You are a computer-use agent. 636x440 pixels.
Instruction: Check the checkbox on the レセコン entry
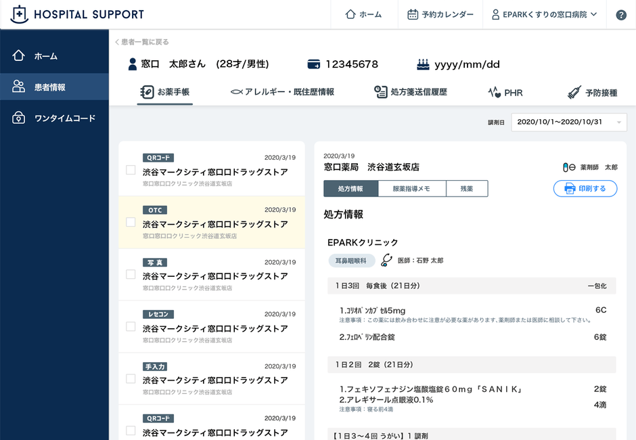tap(131, 327)
